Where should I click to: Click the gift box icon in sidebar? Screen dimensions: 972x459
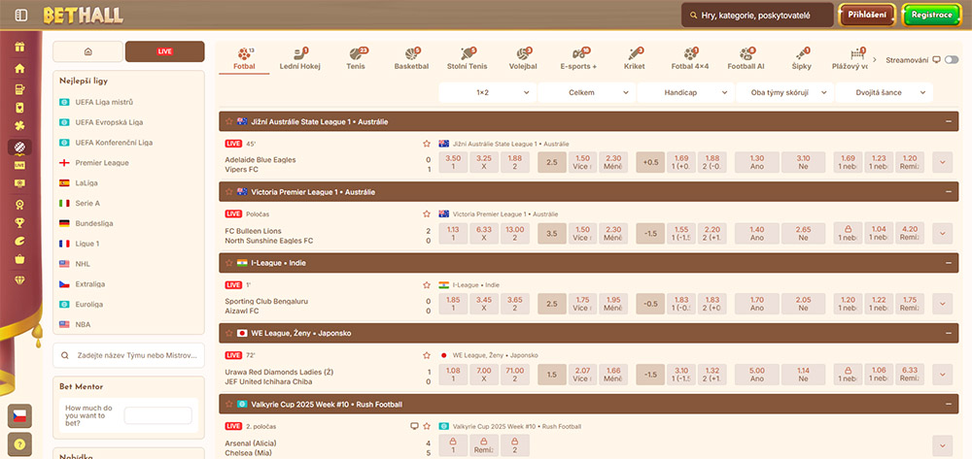click(19, 47)
